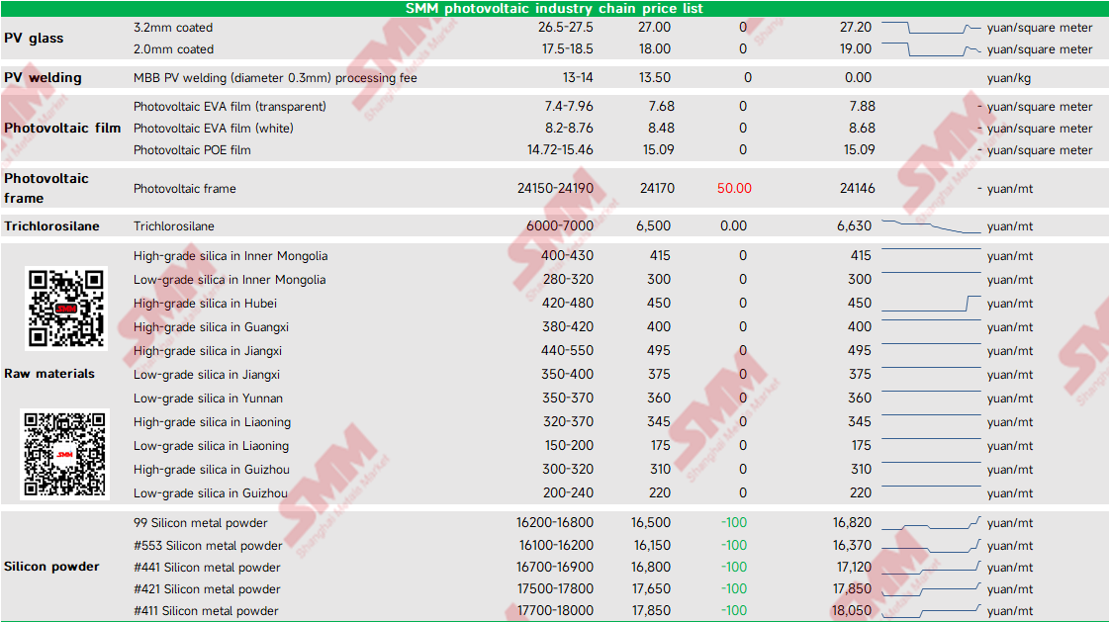Click the #411 Silicon metal powder sparkline
This screenshot has height=622, width=1109.
(931, 611)
